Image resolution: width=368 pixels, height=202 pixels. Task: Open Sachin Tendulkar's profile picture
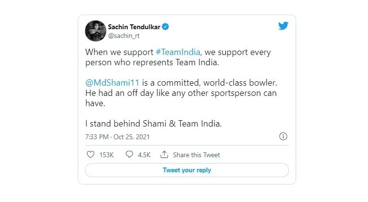(x=96, y=31)
